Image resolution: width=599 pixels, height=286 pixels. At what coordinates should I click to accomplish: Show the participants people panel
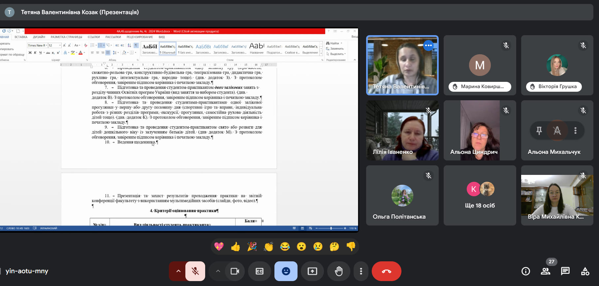pyautogui.click(x=546, y=271)
